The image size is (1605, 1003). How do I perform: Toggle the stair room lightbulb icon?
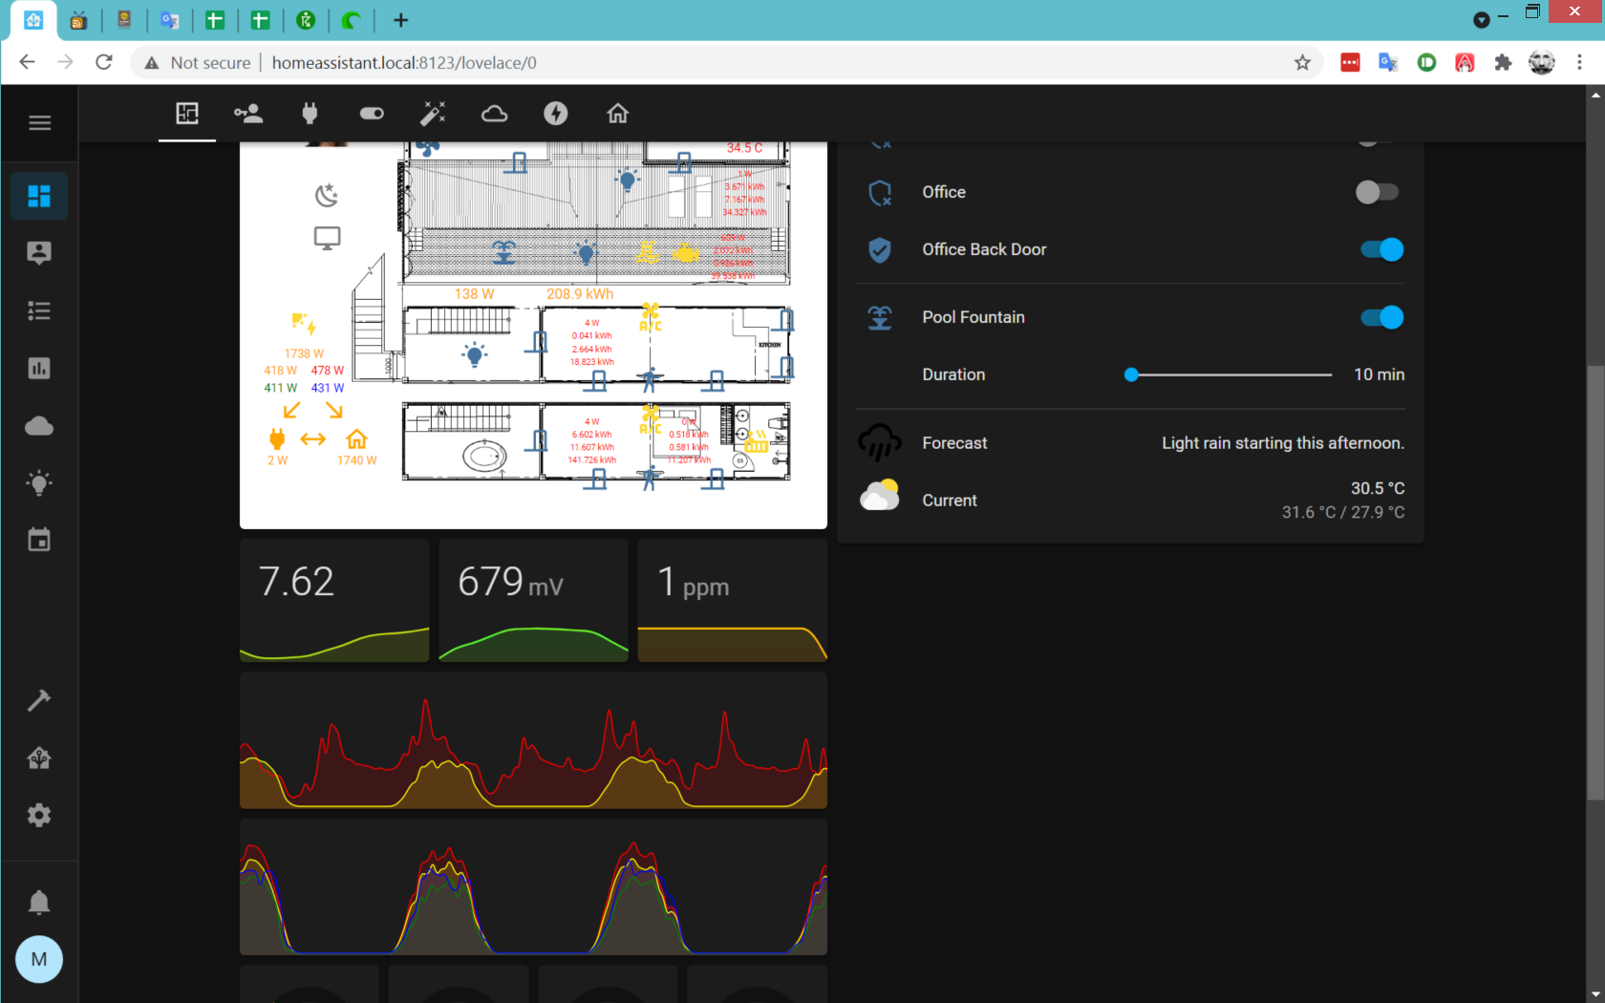(x=474, y=354)
